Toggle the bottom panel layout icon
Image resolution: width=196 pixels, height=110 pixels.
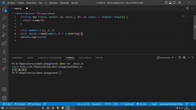[170, 3]
